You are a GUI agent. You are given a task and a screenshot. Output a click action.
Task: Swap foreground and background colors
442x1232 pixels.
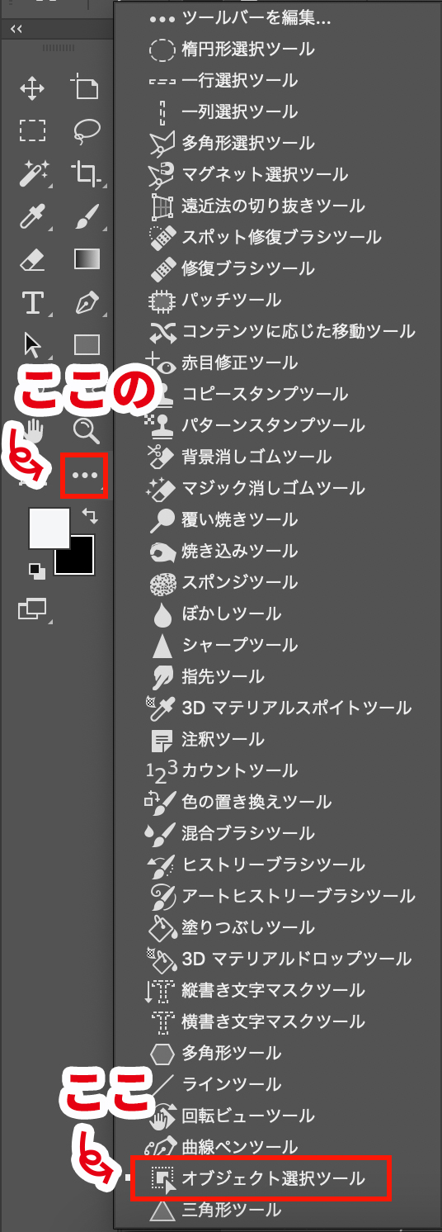coord(89,516)
